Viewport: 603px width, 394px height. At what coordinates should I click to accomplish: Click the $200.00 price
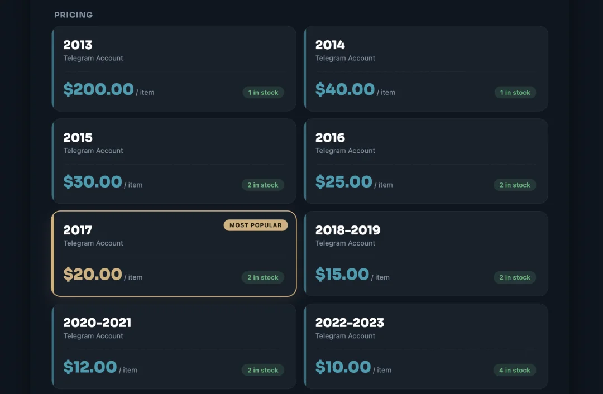(x=98, y=89)
